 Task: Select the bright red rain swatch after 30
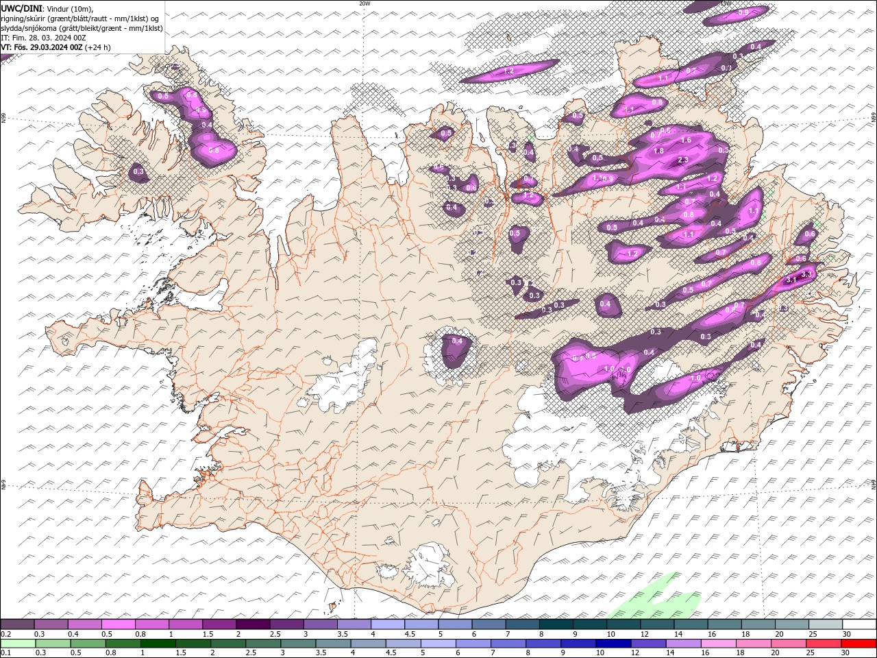[x=859, y=644]
